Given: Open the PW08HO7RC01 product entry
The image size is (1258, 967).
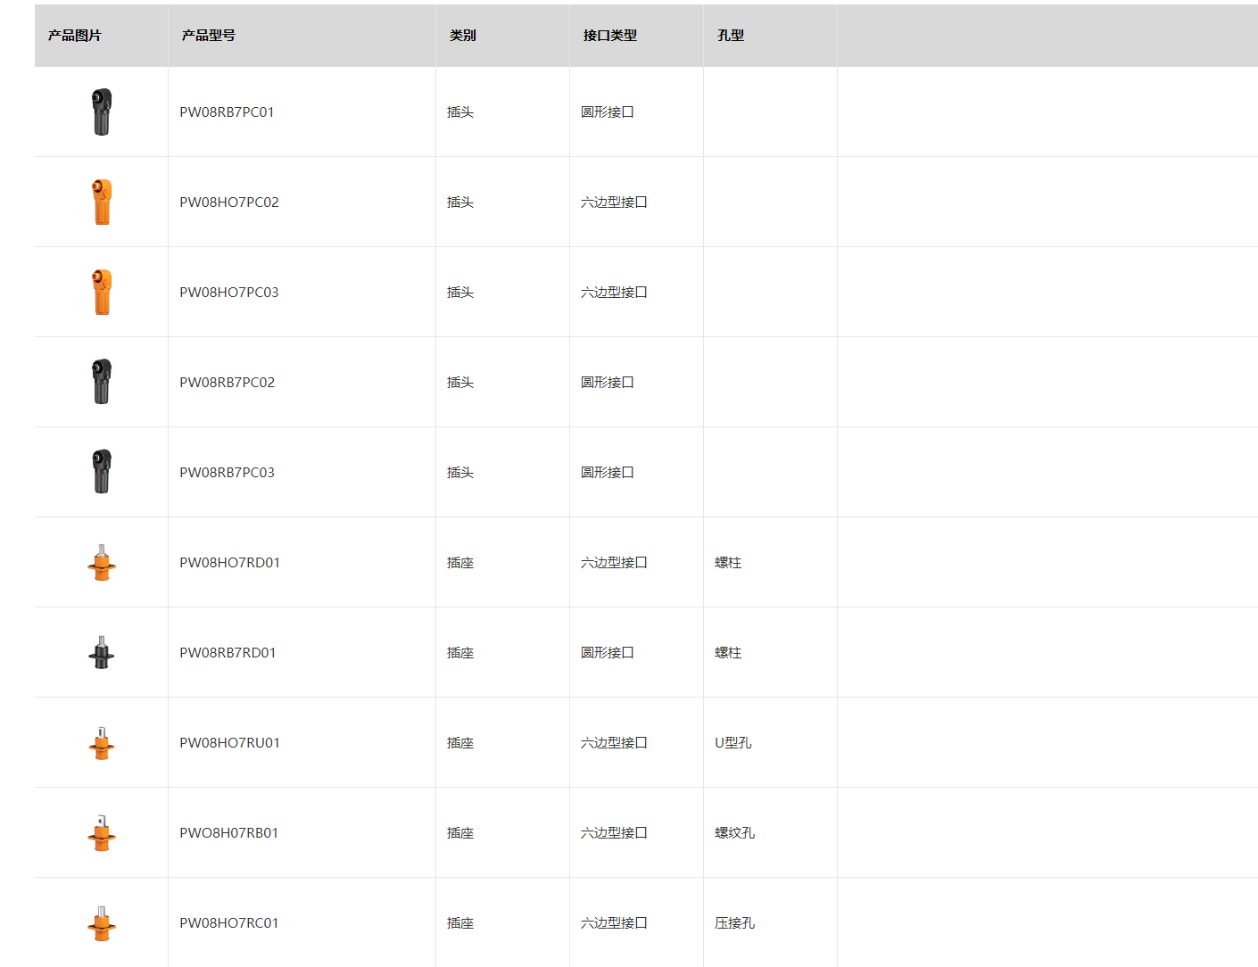Looking at the screenshot, I should (x=229, y=923).
